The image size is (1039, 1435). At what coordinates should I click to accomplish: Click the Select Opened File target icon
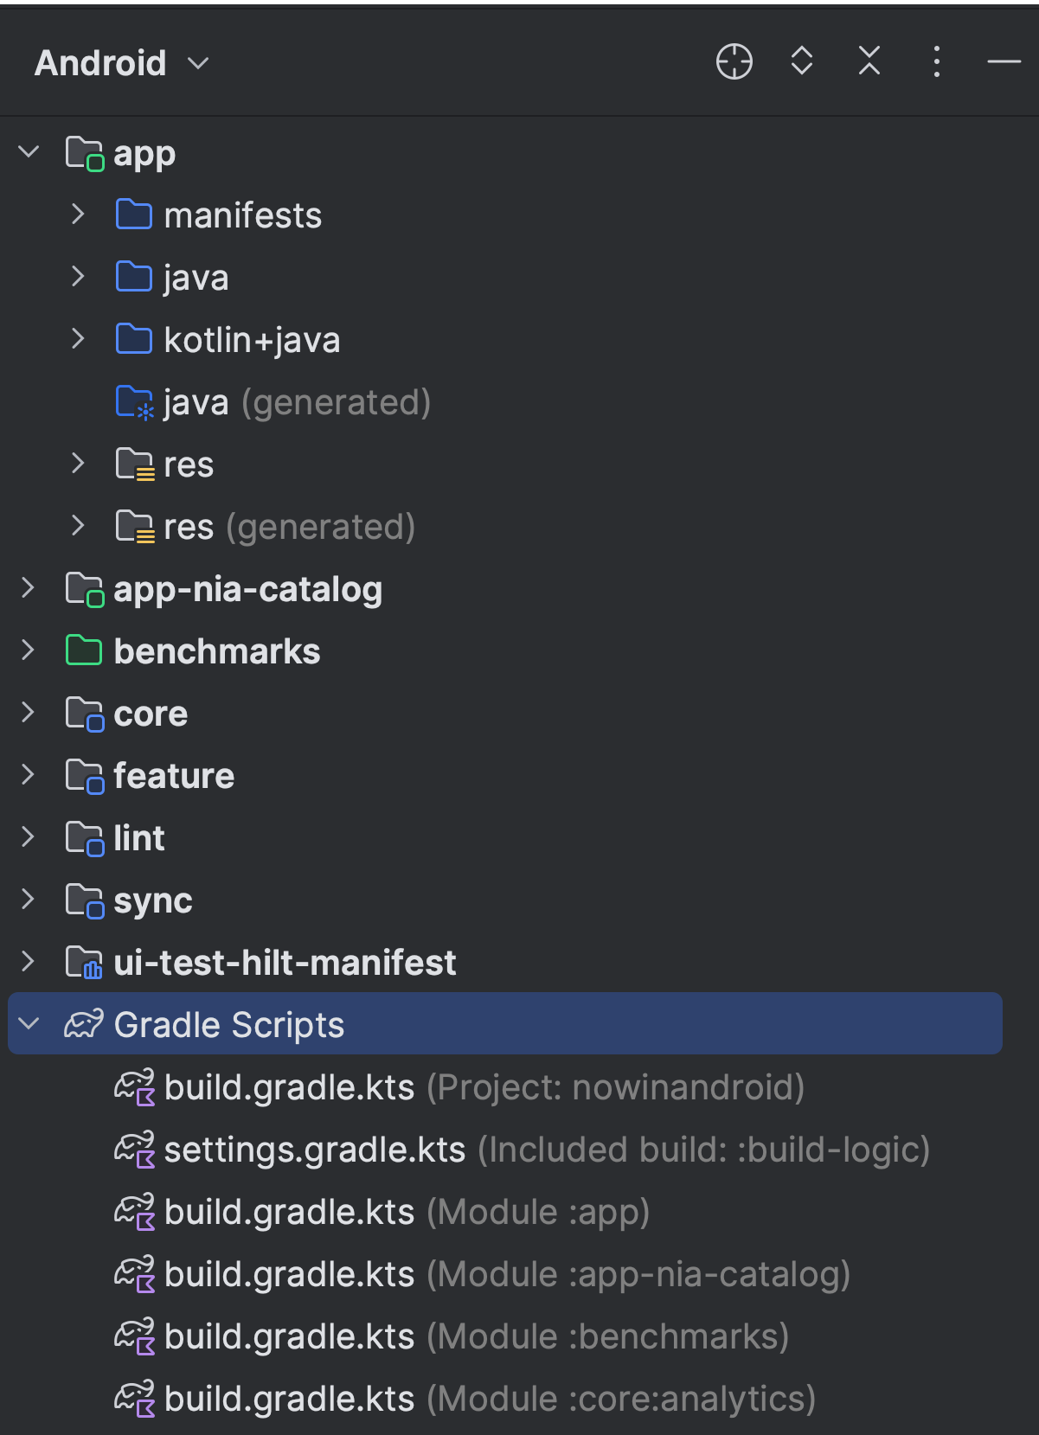(x=734, y=62)
